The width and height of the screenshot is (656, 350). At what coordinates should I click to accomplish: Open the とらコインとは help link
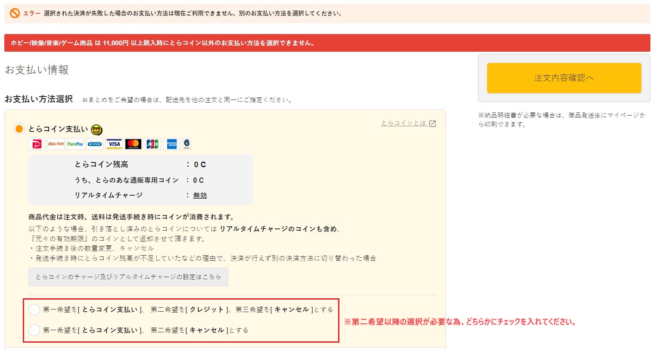click(x=403, y=123)
